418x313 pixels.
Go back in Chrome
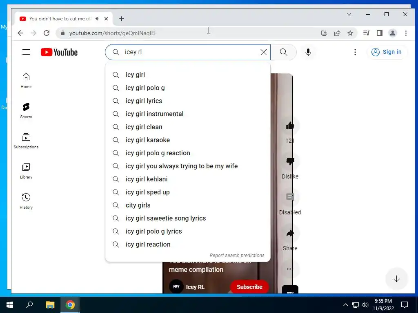[20, 33]
